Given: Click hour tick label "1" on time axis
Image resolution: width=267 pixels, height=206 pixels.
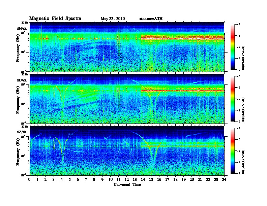Looking at the screenshot, I should pyautogui.click(x=37, y=179).
